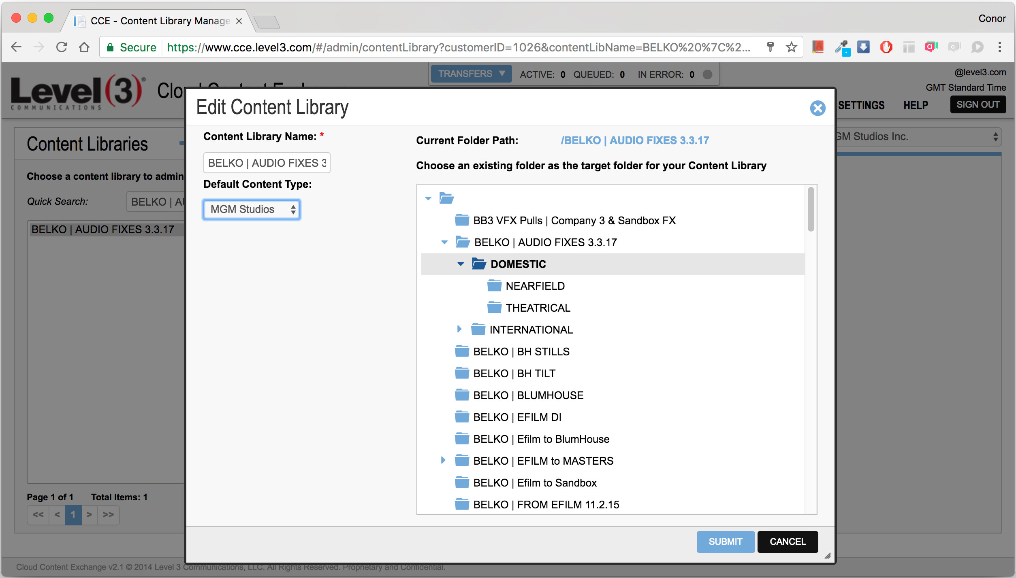Click the red hand blocker extension icon
This screenshot has height=578, width=1016.
(x=886, y=47)
